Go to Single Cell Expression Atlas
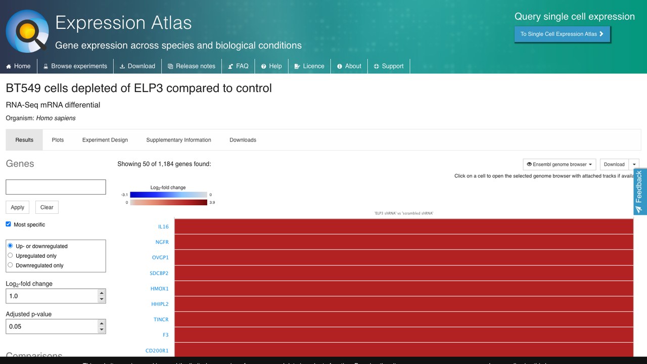This screenshot has height=364, width=647. 562,34
